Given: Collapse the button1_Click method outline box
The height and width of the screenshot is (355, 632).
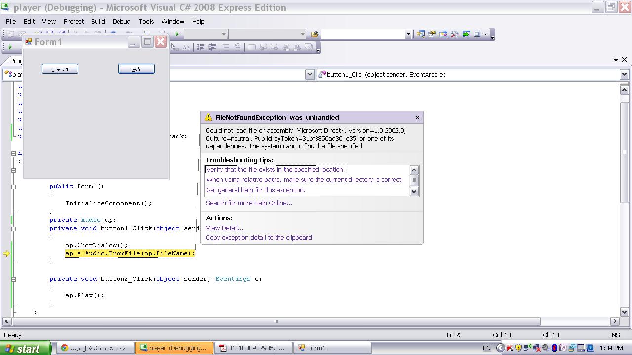Looking at the screenshot, I should (x=13, y=229).
